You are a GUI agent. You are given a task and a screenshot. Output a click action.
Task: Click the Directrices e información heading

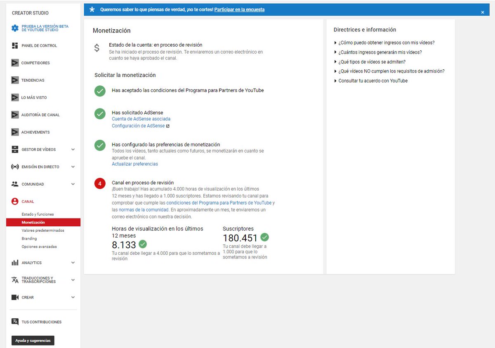click(x=365, y=30)
